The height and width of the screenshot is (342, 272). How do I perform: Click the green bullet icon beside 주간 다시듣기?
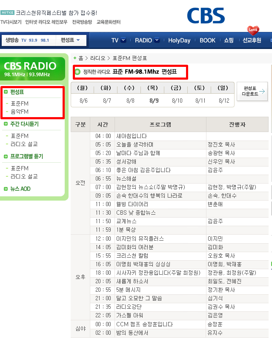click(6, 124)
